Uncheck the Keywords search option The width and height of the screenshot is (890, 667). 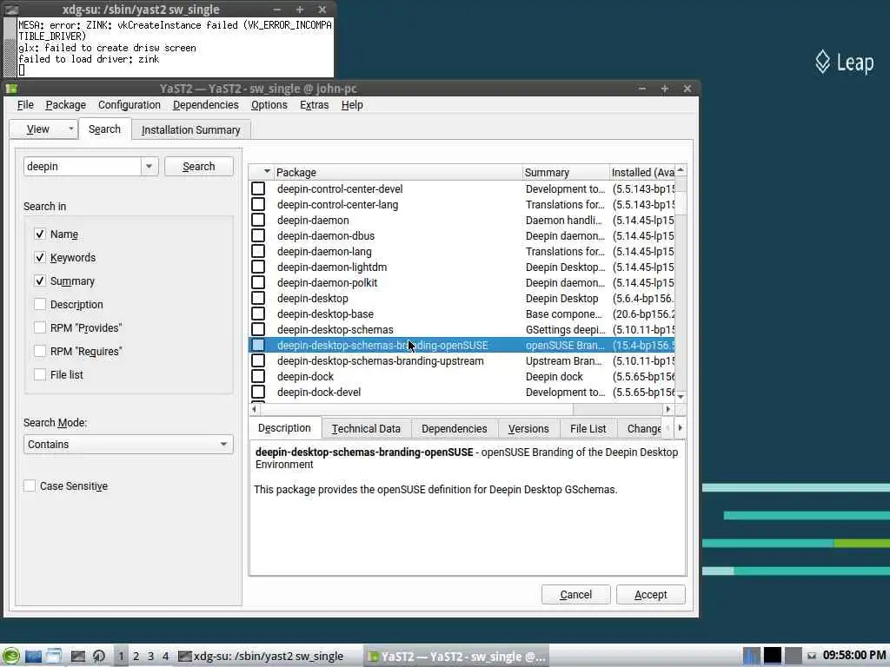coord(40,257)
